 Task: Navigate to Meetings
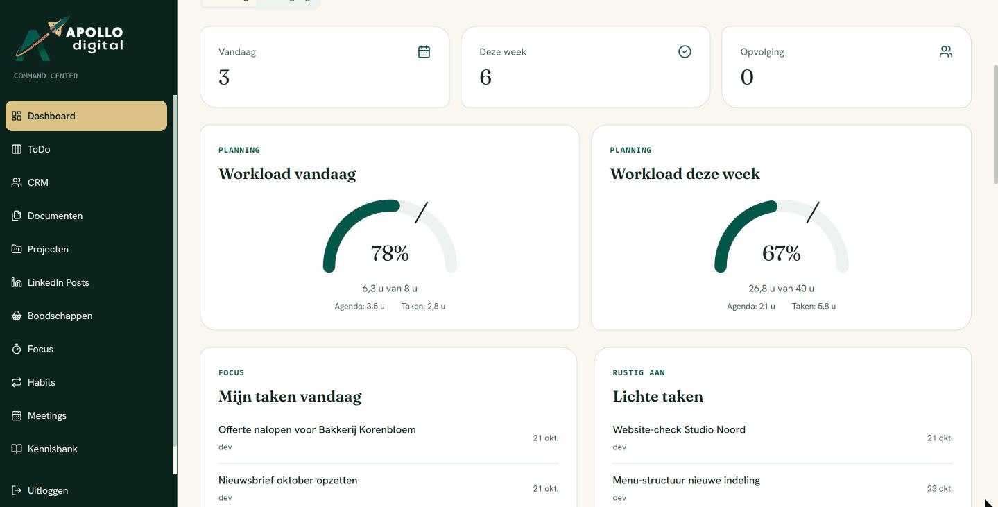[86, 415]
